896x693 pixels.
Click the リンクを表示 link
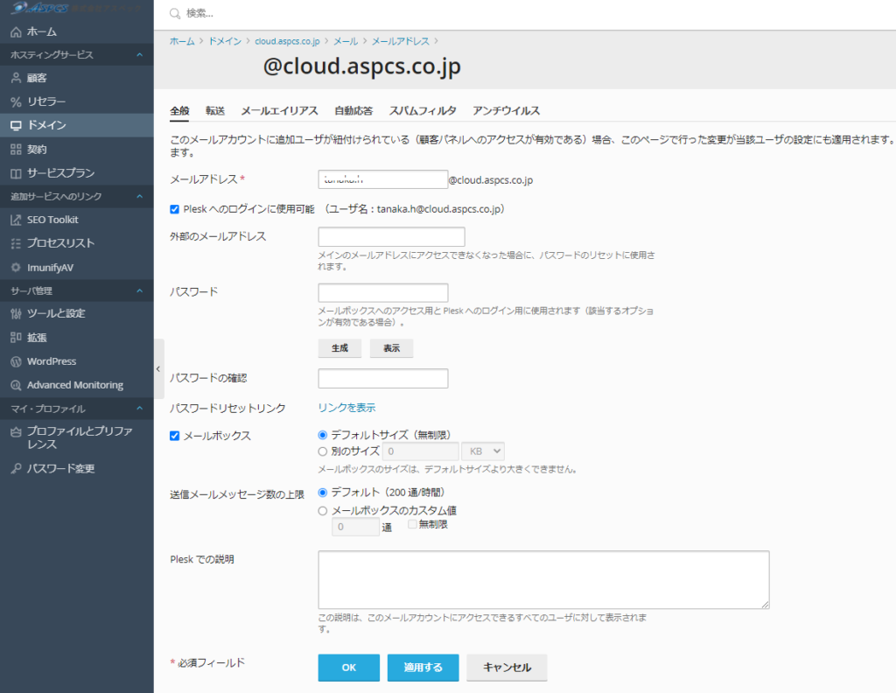[x=346, y=408]
